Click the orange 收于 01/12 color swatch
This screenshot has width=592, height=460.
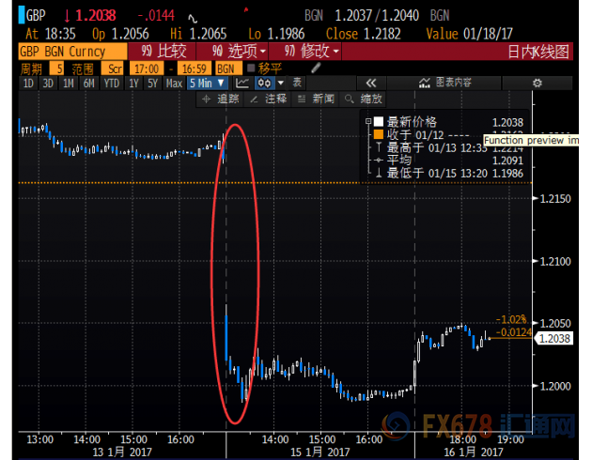click(378, 134)
